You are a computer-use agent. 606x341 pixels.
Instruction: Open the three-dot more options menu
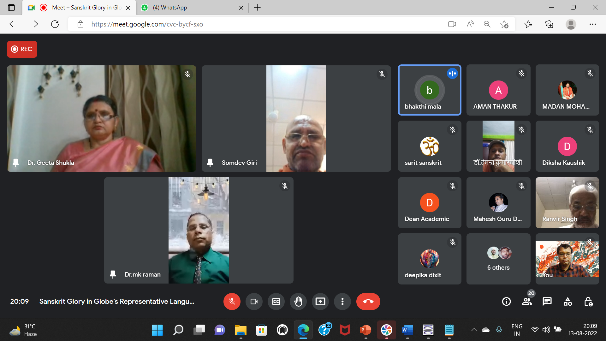[342, 302]
